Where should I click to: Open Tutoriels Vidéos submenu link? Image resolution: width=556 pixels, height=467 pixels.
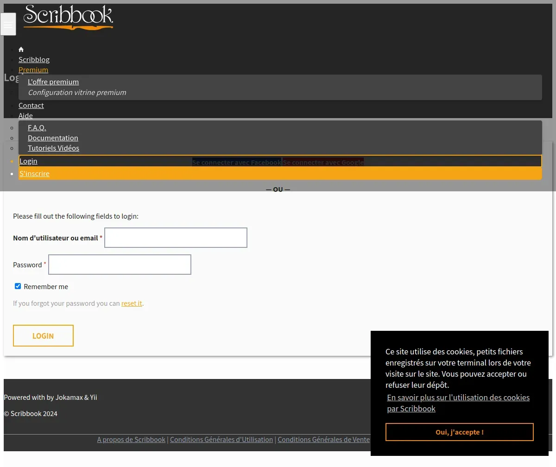click(x=53, y=148)
